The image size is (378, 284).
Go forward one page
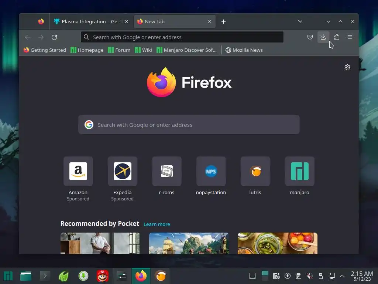click(41, 37)
